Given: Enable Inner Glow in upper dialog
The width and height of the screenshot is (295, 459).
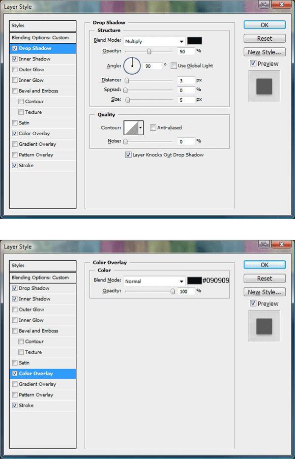Looking at the screenshot, I should click(15, 80).
